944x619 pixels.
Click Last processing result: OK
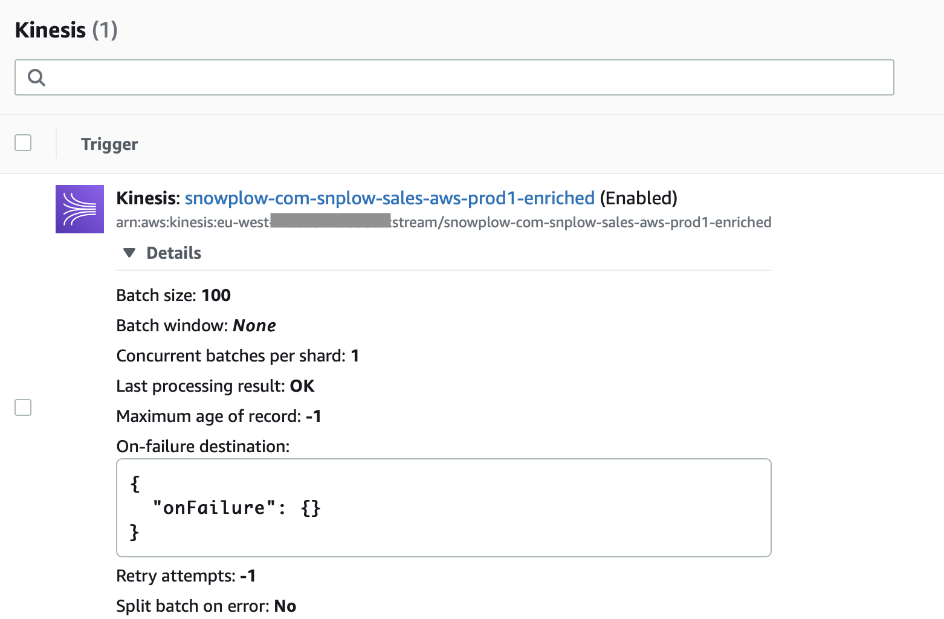tap(215, 386)
